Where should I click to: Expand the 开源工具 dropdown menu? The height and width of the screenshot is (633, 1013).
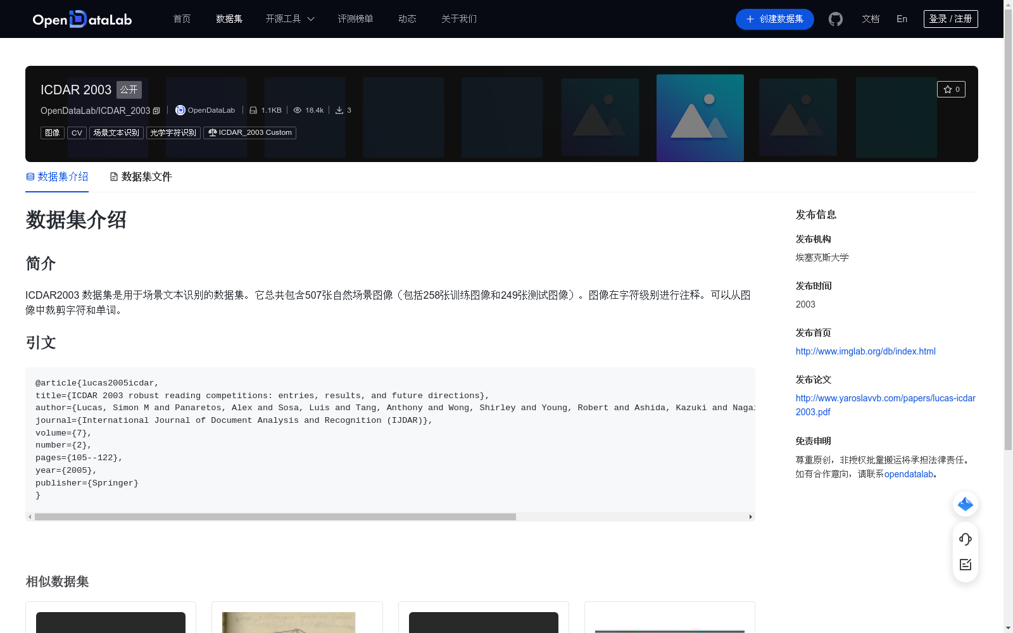coord(290,19)
